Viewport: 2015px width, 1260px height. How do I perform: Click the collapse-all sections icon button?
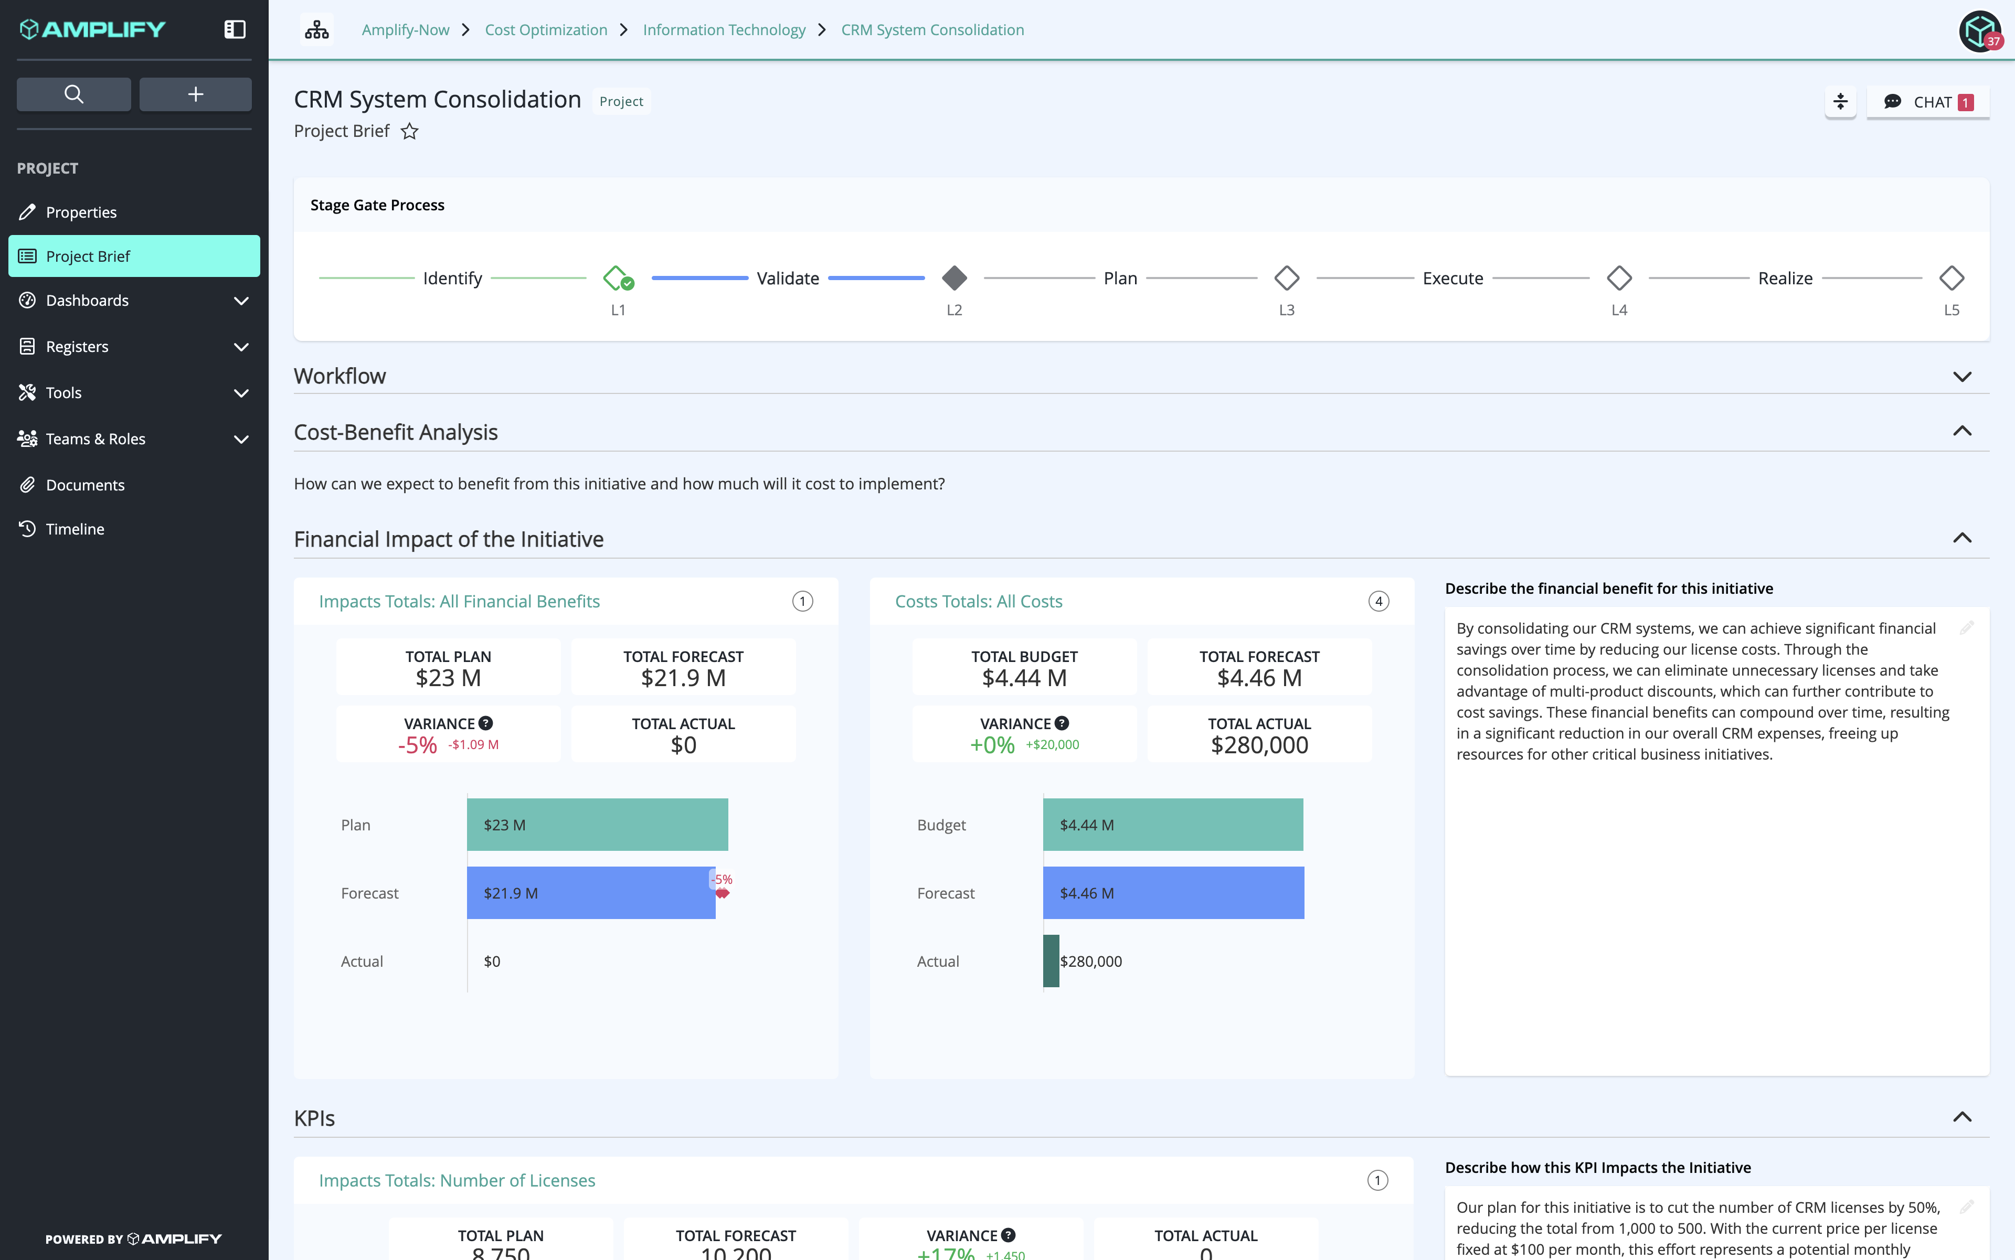pos(1840,102)
